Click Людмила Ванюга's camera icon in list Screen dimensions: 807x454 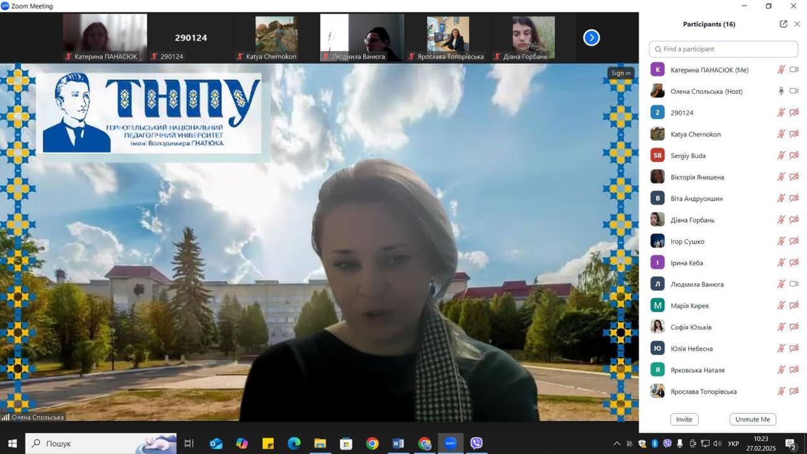click(x=794, y=284)
